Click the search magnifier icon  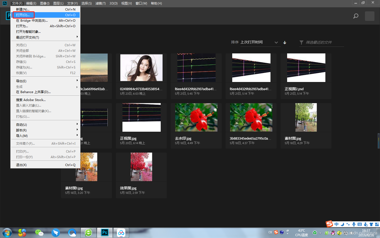click(x=356, y=16)
